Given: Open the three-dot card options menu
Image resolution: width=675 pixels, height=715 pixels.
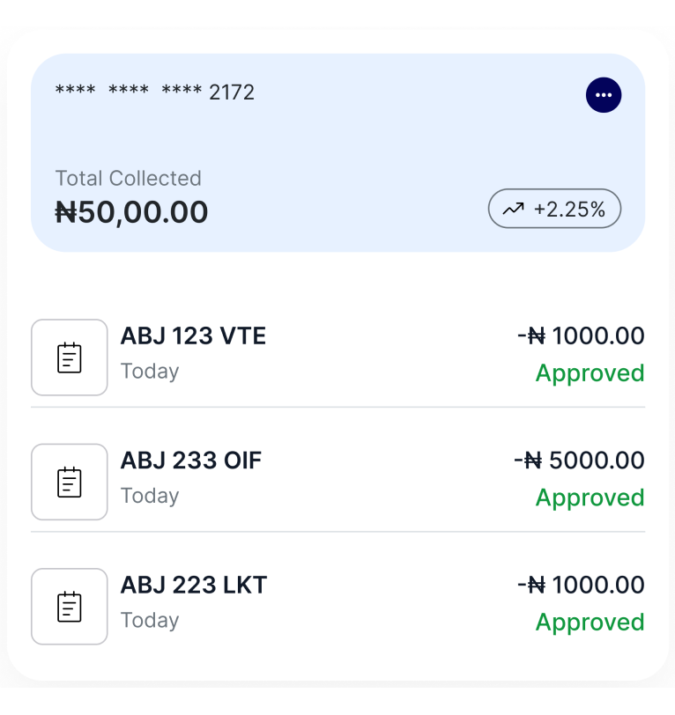Looking at the screenshot, I should 604,95.
